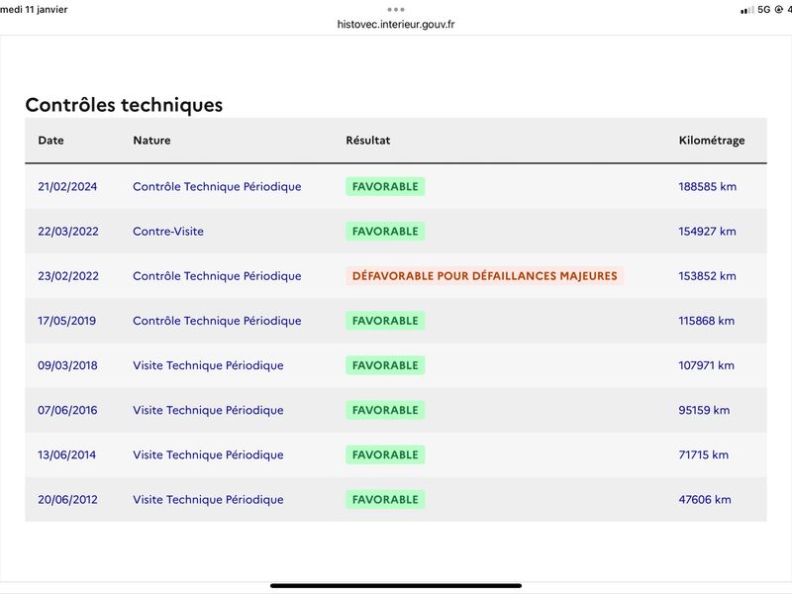Tap the home indicator bar at bottom
Image resolution: width=792 pixels, height=594 pixels.
395,586
